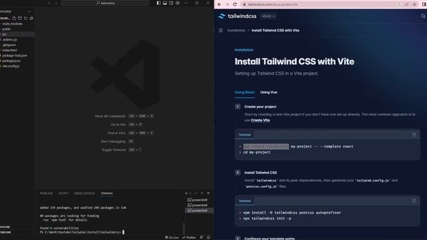Select the Terminal panel tab
The height and width of the screenshot is (240, 427).
(107, 193)
